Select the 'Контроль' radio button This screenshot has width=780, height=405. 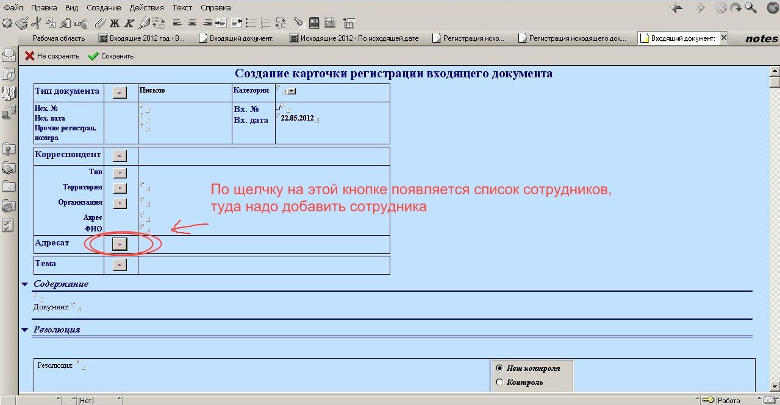click(x=500, y=382)
